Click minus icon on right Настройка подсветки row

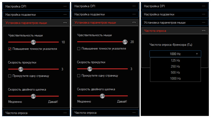pos(204,14)
